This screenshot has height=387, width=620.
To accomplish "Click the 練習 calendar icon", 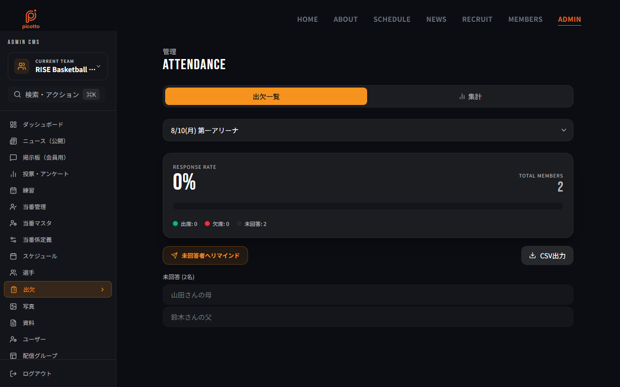I will tap(14, 191).
